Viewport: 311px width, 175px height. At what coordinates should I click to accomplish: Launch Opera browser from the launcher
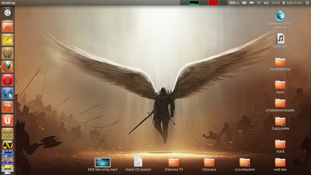tap(8, 80)
